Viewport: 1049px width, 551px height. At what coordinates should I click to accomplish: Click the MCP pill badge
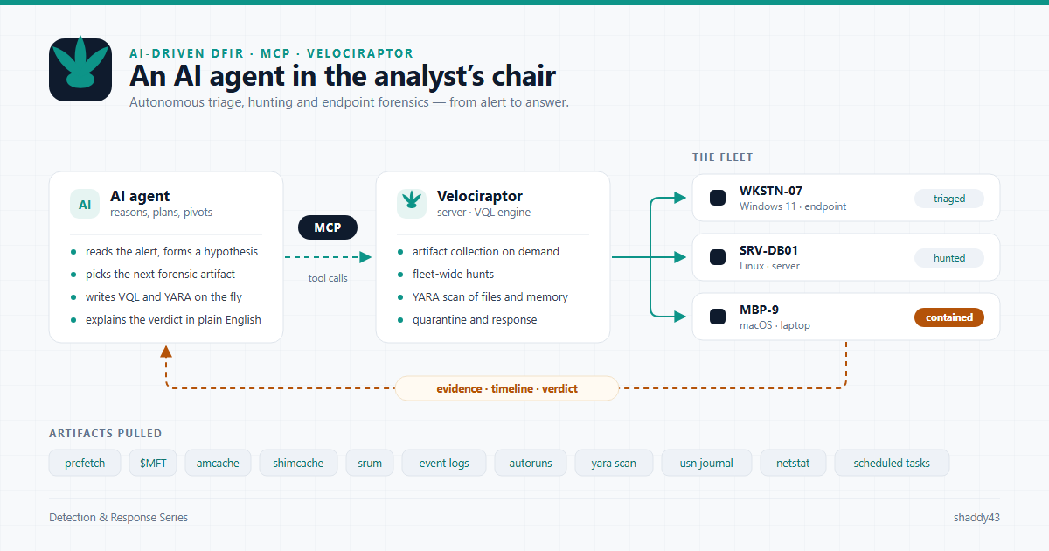(328, 227)
